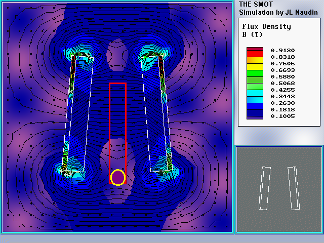Click 'Simulation by JL Naudin' text
The width and height of the screenshot is (324, 243).
click(278, 12)
